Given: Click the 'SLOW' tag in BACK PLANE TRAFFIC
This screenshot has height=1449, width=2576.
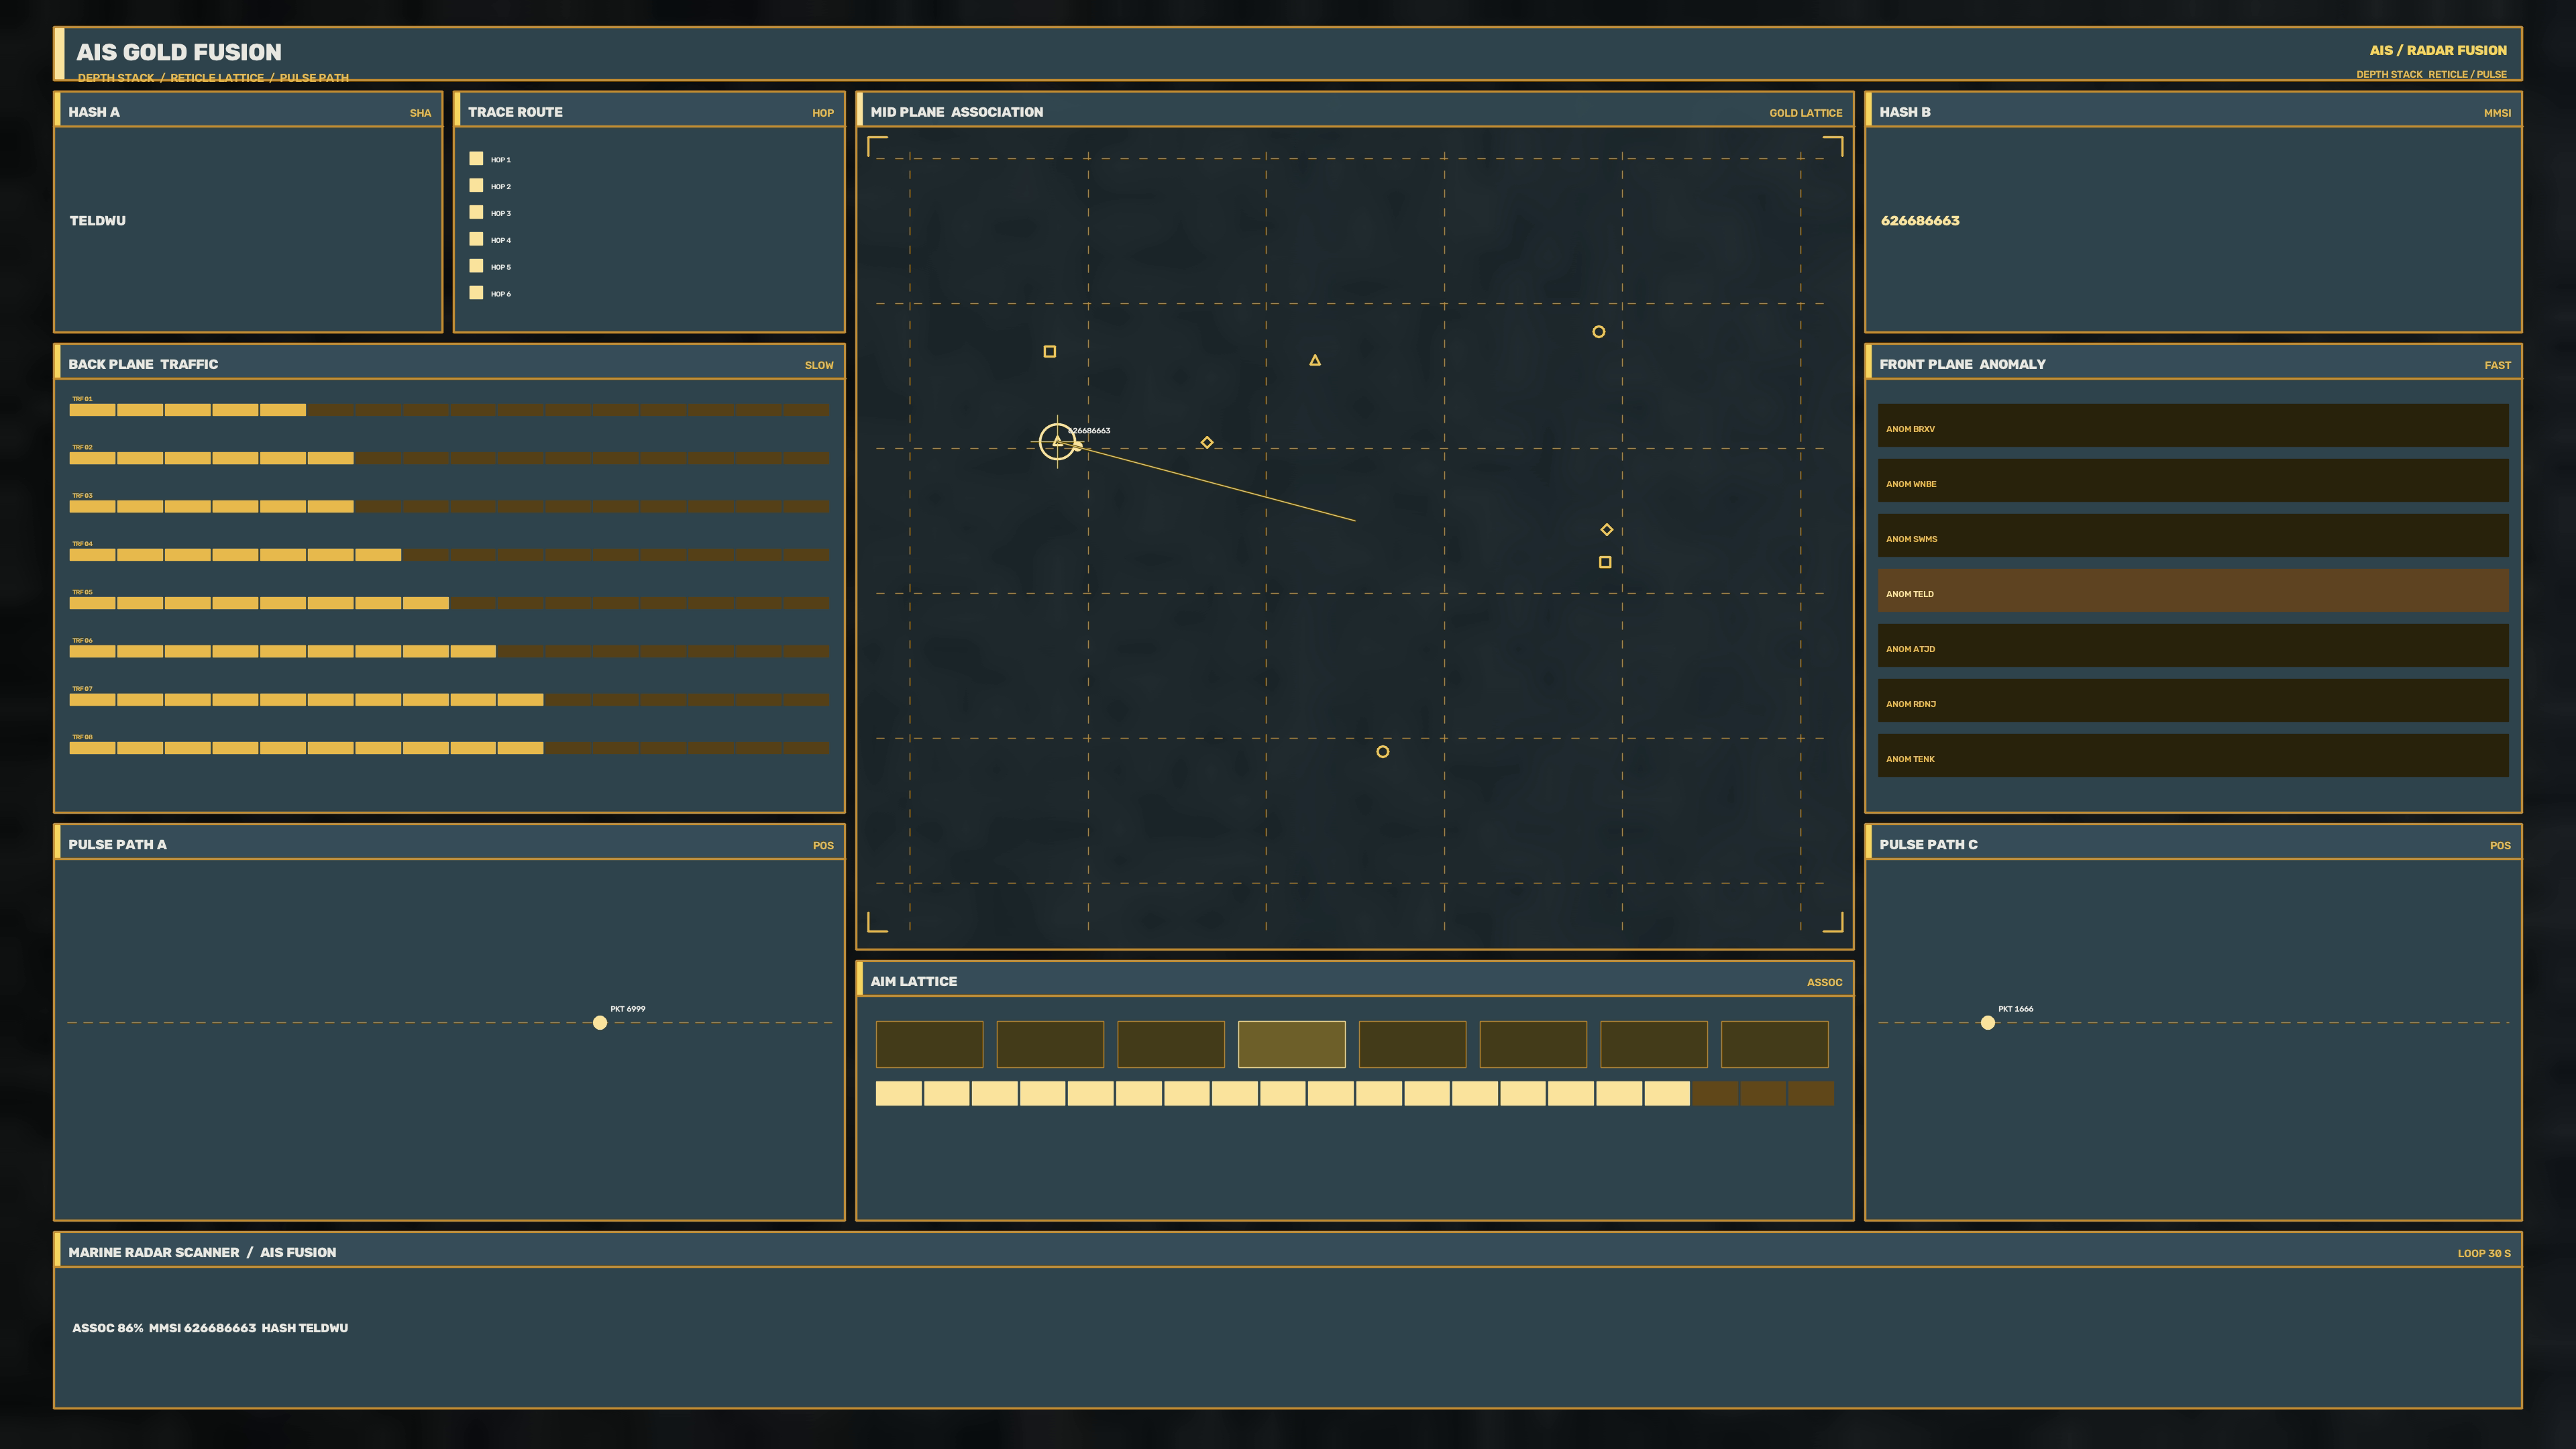Looking at the screenshot, I should click(x=819, y=365).
